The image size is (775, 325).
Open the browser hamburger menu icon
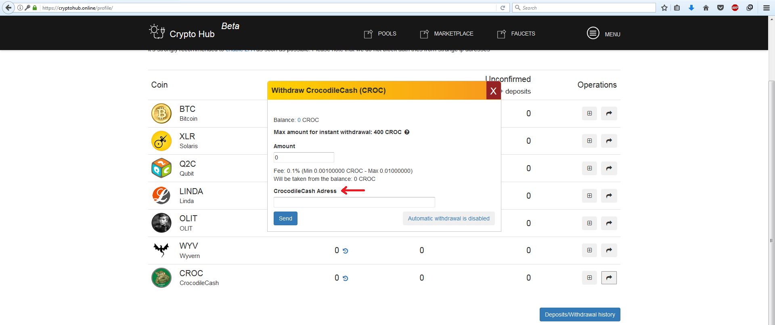click(767, 8)
